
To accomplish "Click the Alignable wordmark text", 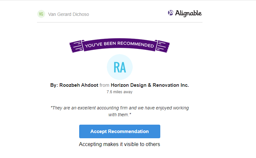I will click(x=189, y=13).
